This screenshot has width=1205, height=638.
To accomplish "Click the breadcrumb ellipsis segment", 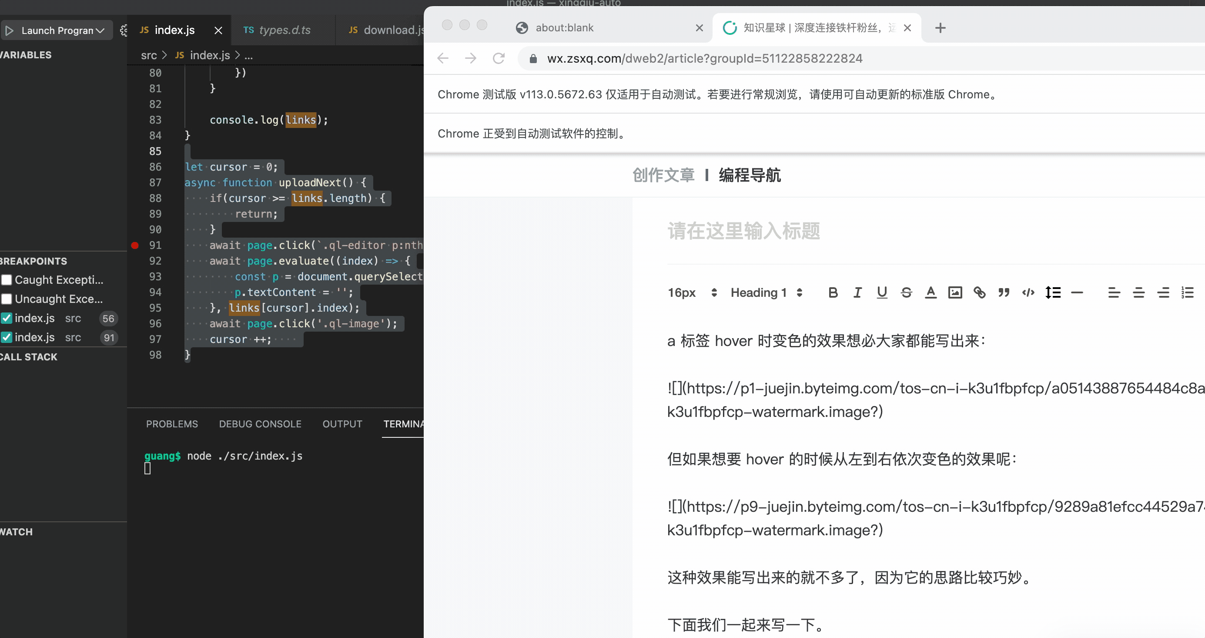I will pos(248,56).
